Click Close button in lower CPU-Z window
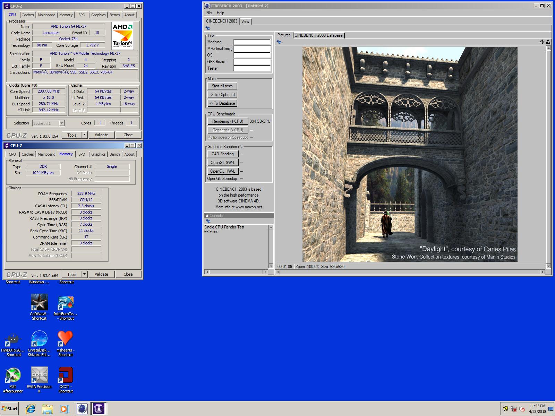 tap(128, 274)
